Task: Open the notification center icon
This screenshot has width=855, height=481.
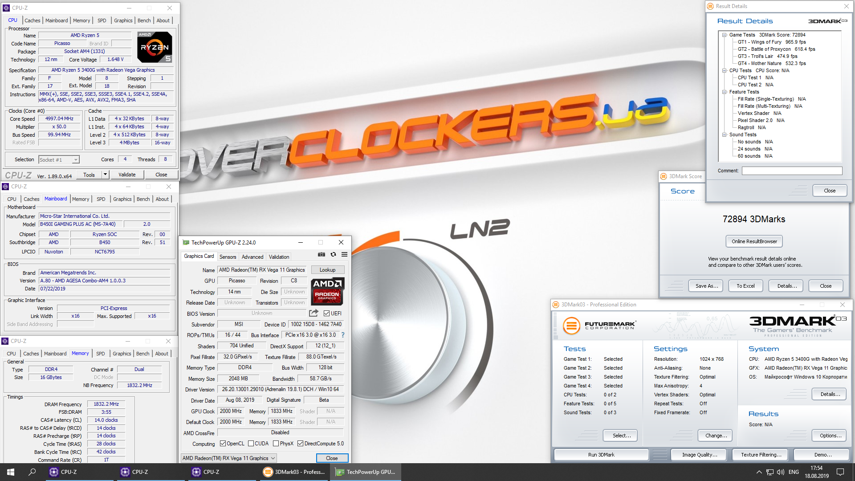Action: pyautogui.click(x=840, y=472)
